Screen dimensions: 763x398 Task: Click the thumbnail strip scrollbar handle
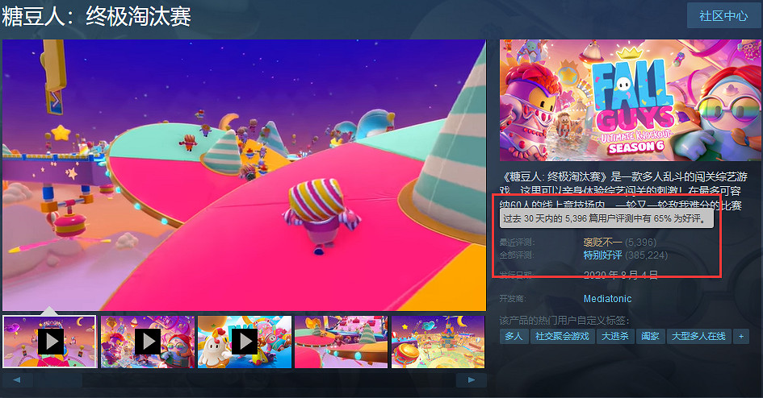tap(58, 380)
